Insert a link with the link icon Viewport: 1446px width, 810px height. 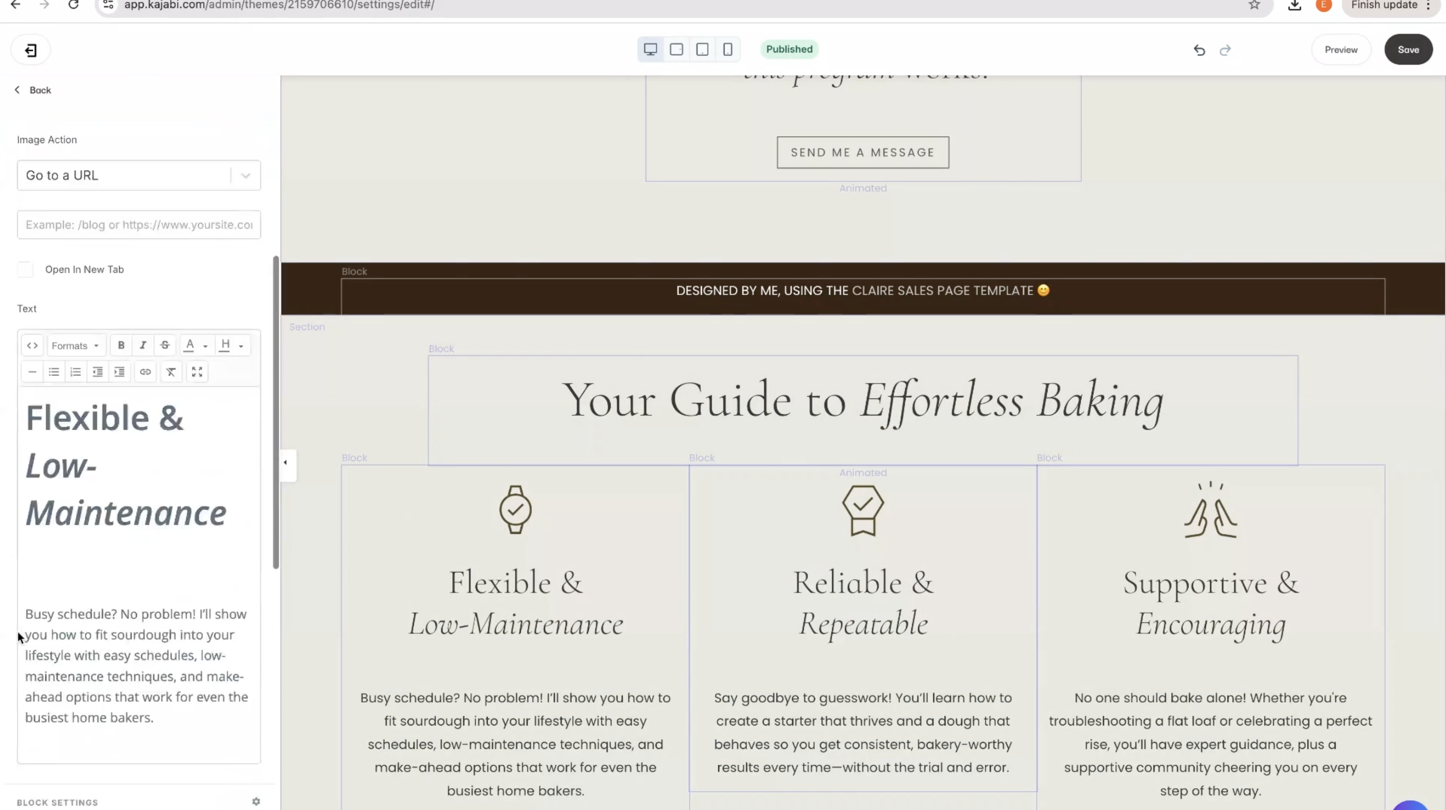click(145, 371)
